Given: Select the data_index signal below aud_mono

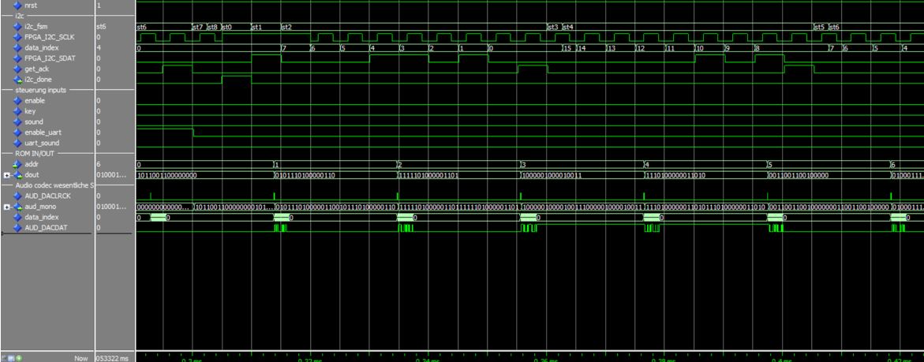Looking at the screenshot, I should (41, 217).
